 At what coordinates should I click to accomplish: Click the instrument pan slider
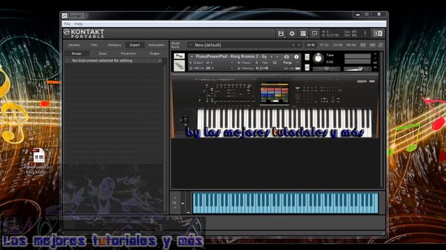click(326, 69)
